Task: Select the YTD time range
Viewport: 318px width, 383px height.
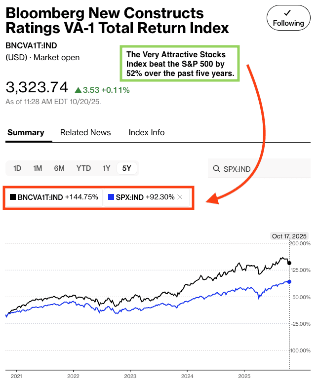Action: tap(83, 168)
